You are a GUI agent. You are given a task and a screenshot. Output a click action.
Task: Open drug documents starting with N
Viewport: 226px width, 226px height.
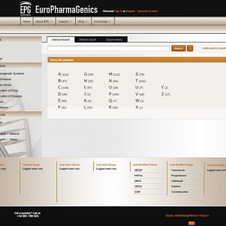pos(113,81)
